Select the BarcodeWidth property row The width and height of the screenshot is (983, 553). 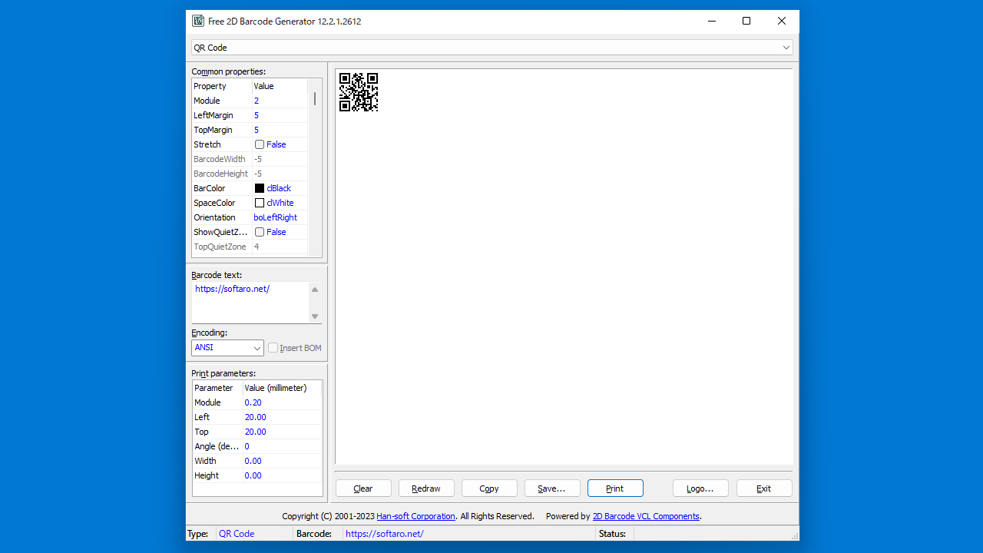(x=250, y=159)
